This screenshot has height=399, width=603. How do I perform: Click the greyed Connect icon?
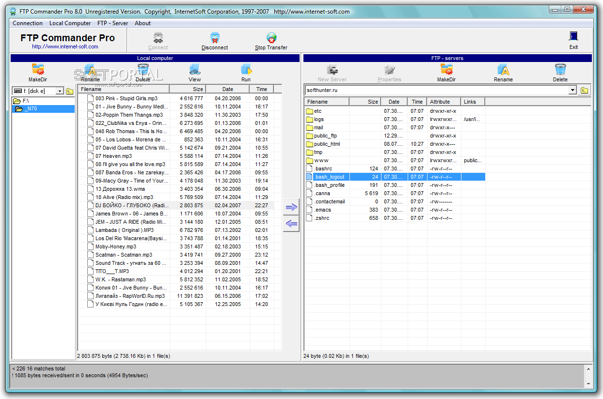tap(158, 38)
